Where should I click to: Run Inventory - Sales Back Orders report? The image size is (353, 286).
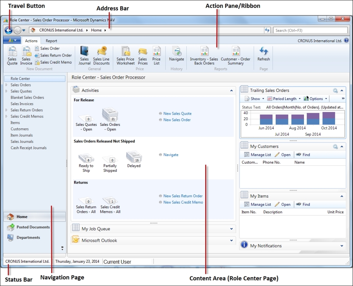pyautogui.click(x=204, y=56)
